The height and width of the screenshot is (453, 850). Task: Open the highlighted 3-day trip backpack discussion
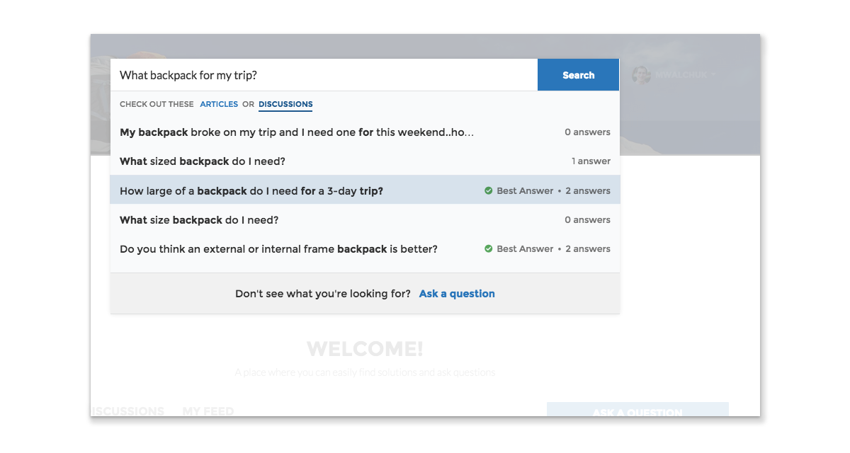[251, 191]
